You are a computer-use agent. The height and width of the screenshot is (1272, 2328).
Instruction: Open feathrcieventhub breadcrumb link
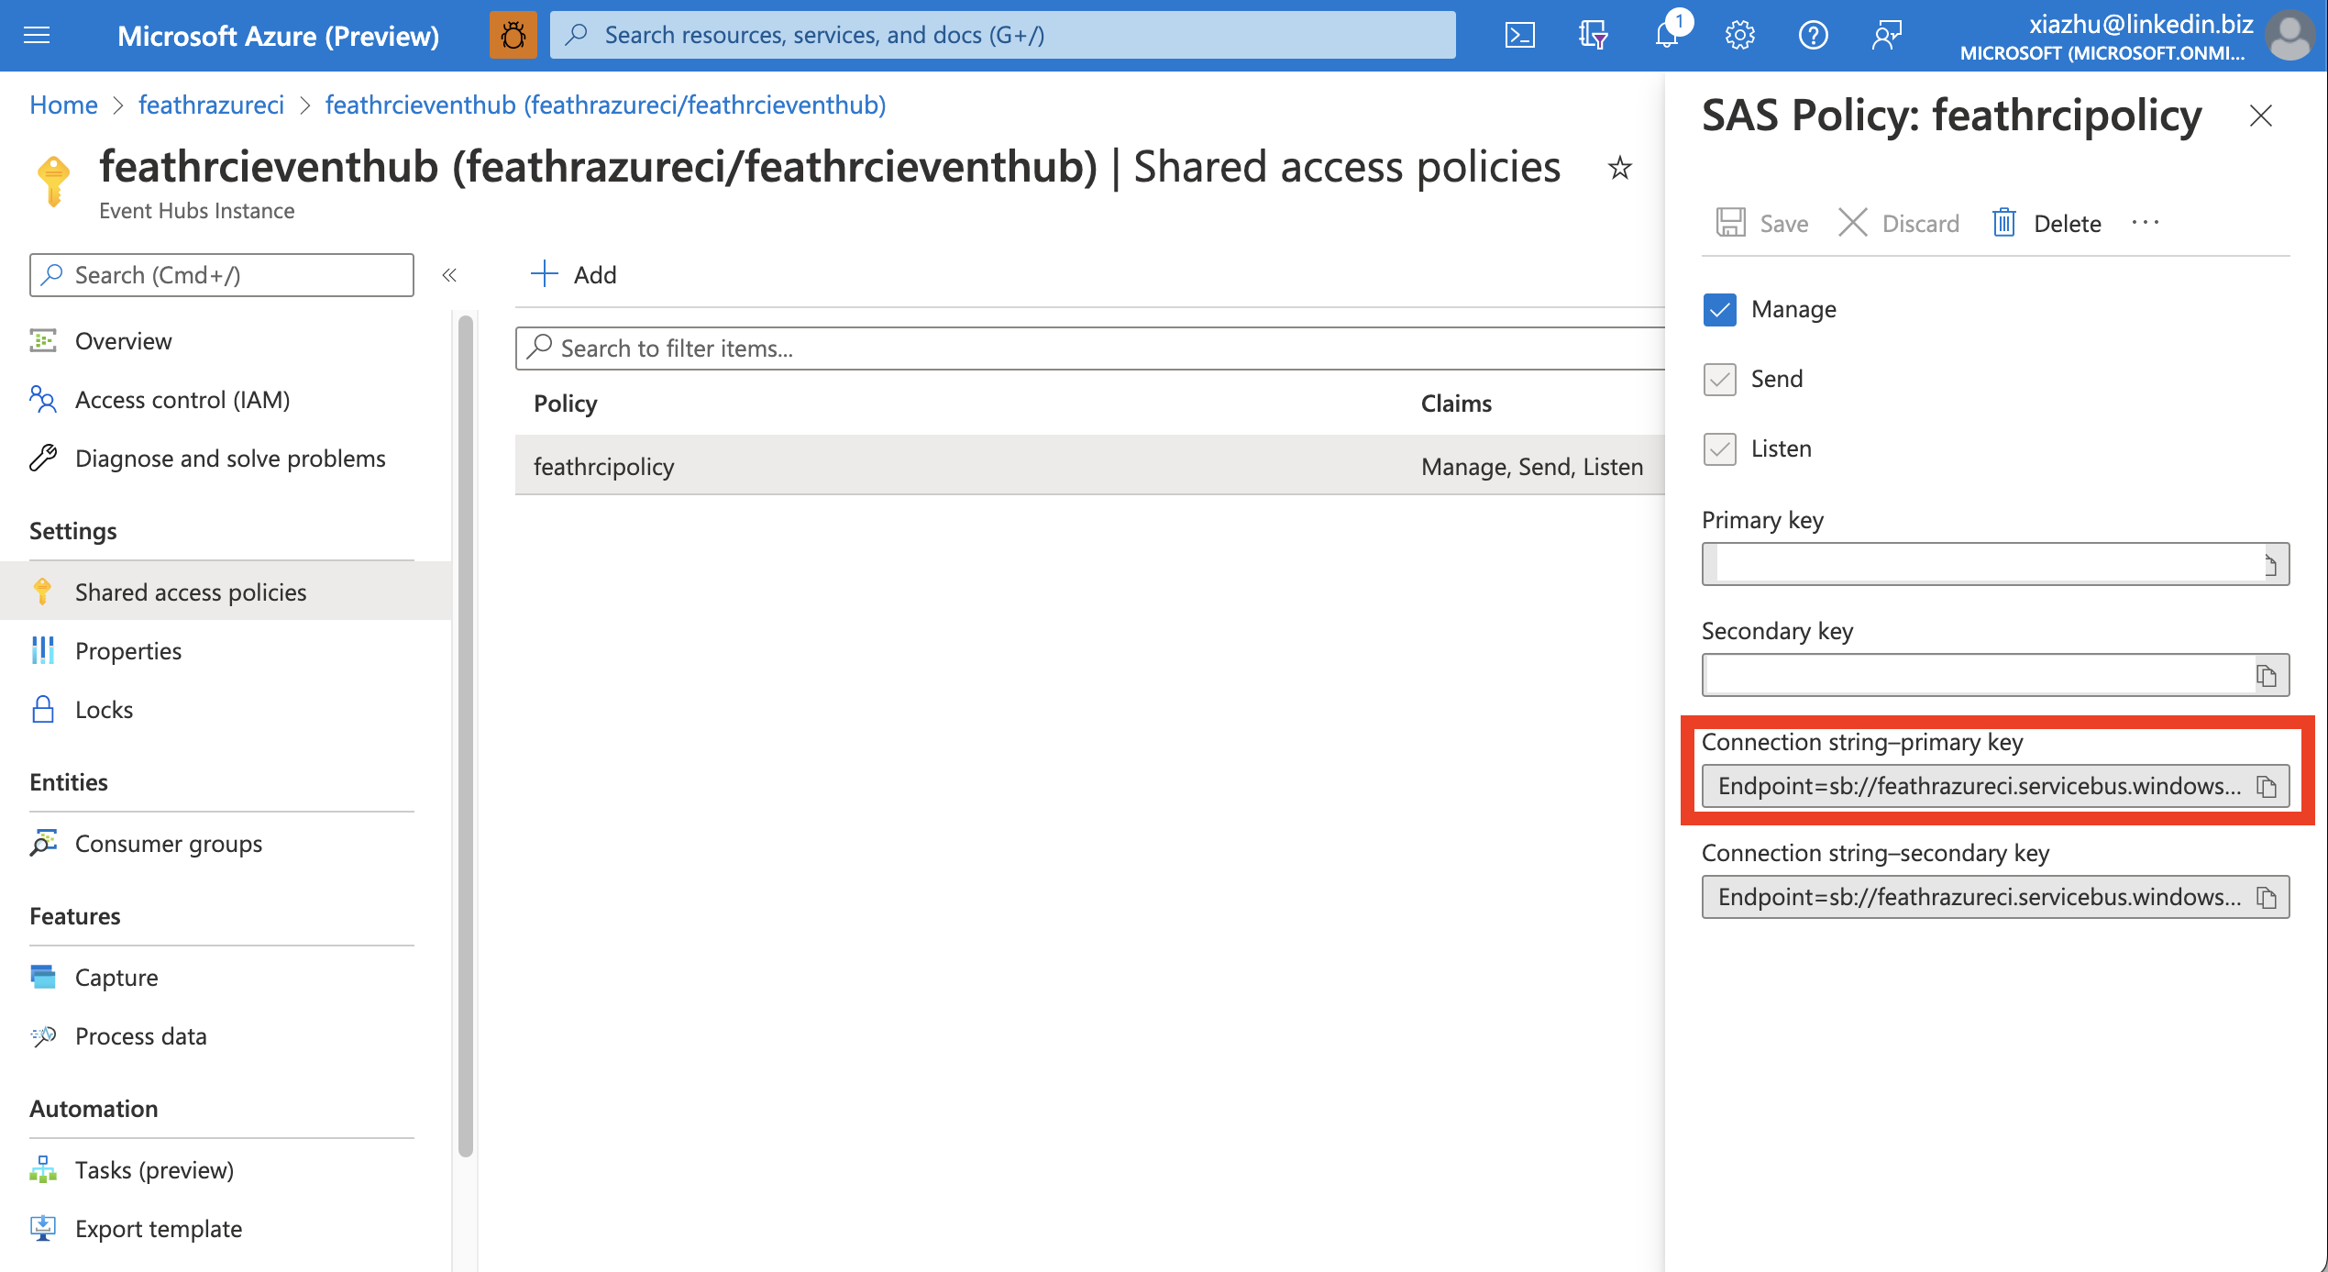click(605, 105)
